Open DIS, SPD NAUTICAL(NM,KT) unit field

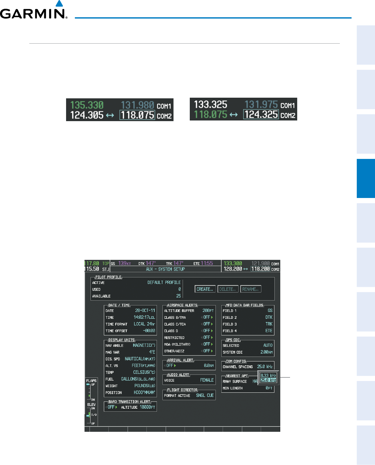point(140,359)
